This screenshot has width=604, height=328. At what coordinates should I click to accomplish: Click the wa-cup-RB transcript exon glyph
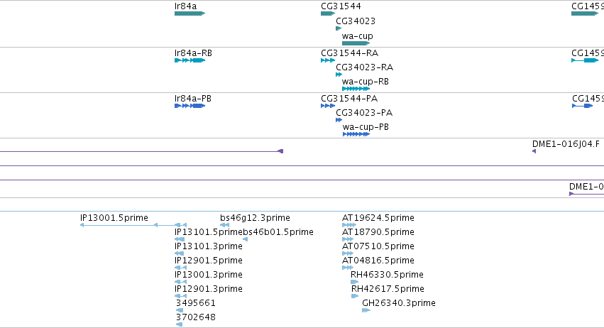pos(356,89)
